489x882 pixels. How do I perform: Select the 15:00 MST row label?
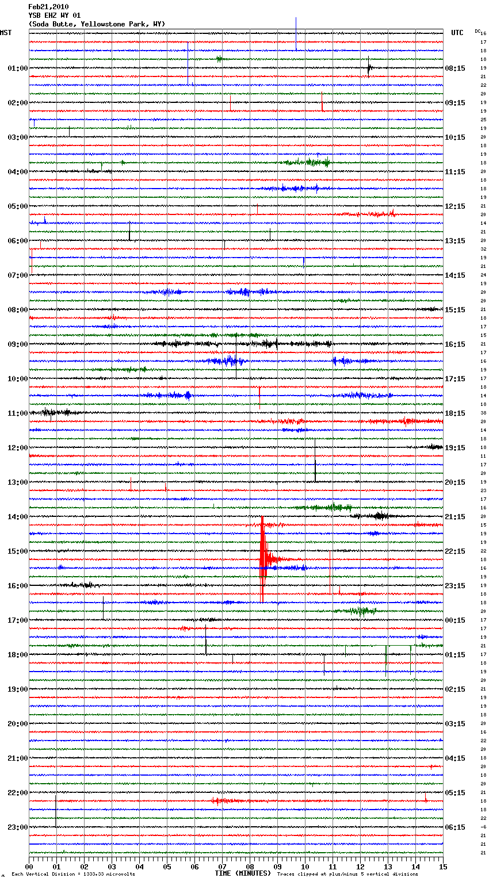(x=17, y=551)
